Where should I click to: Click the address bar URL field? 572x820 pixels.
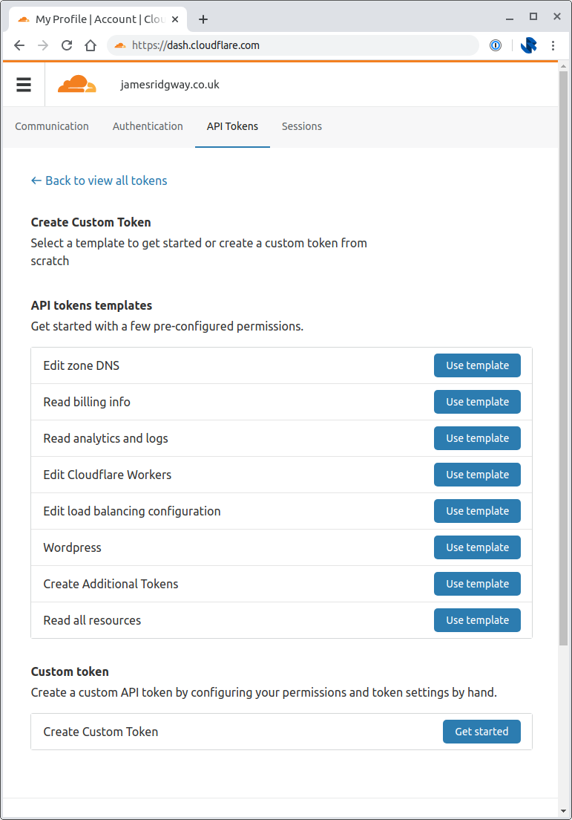coord(297,45)
